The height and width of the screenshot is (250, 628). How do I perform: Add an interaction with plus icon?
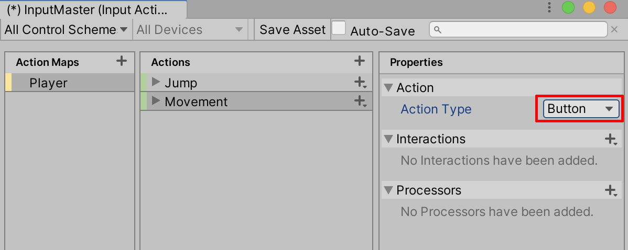tap(611, 139)
